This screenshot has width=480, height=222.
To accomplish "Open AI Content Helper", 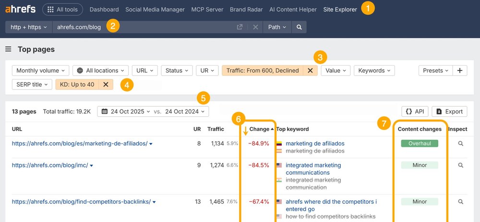I will [x=293, y=10].
